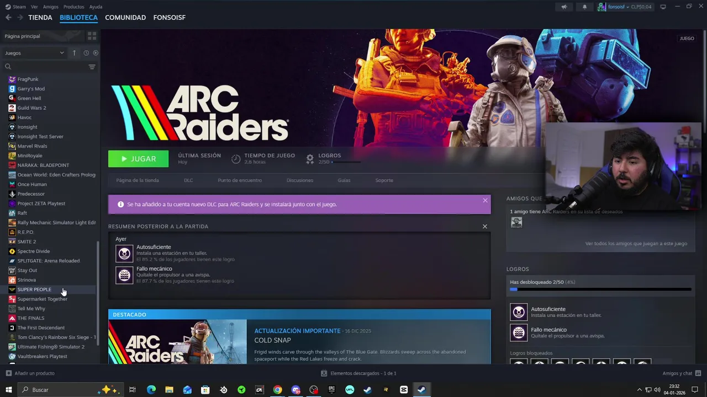The width and height of the screenshot is (707, 397).
Task: Open the LOGROS trophy icon
Action: (x=310, y=159)
